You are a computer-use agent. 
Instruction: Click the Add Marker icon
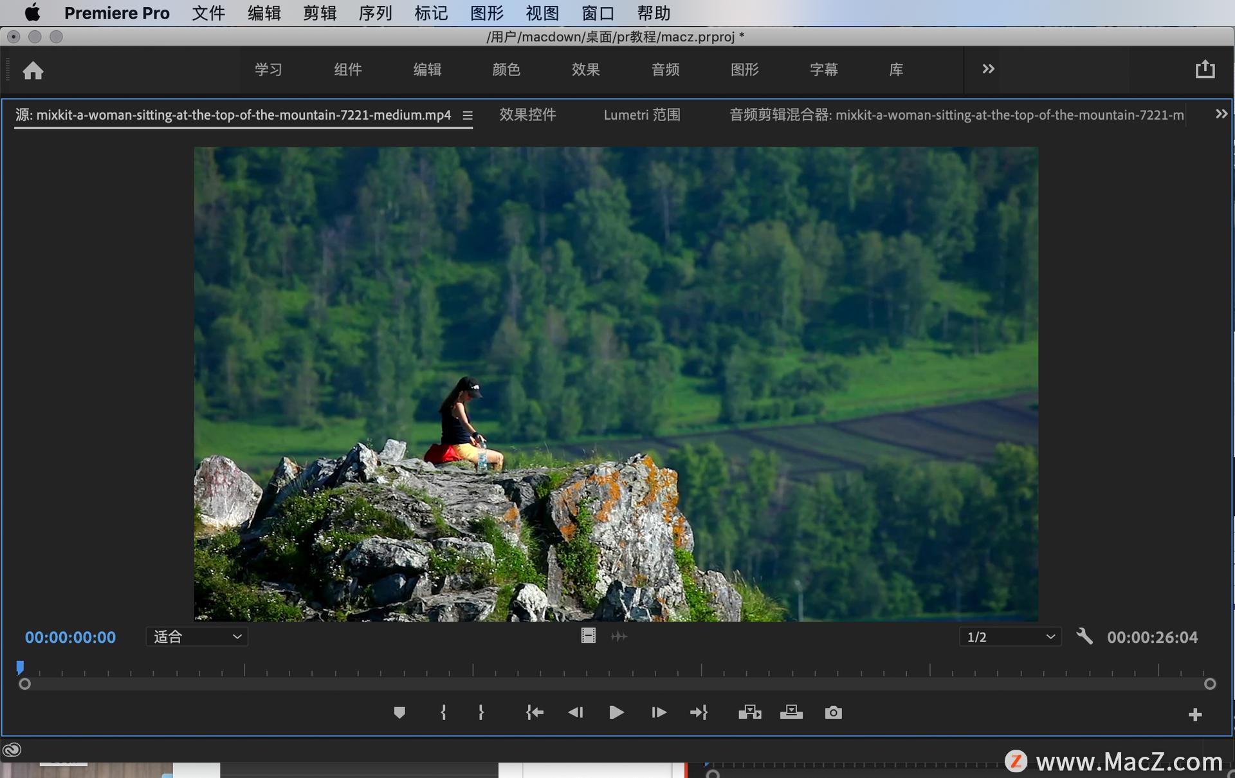tap(399, 712)
